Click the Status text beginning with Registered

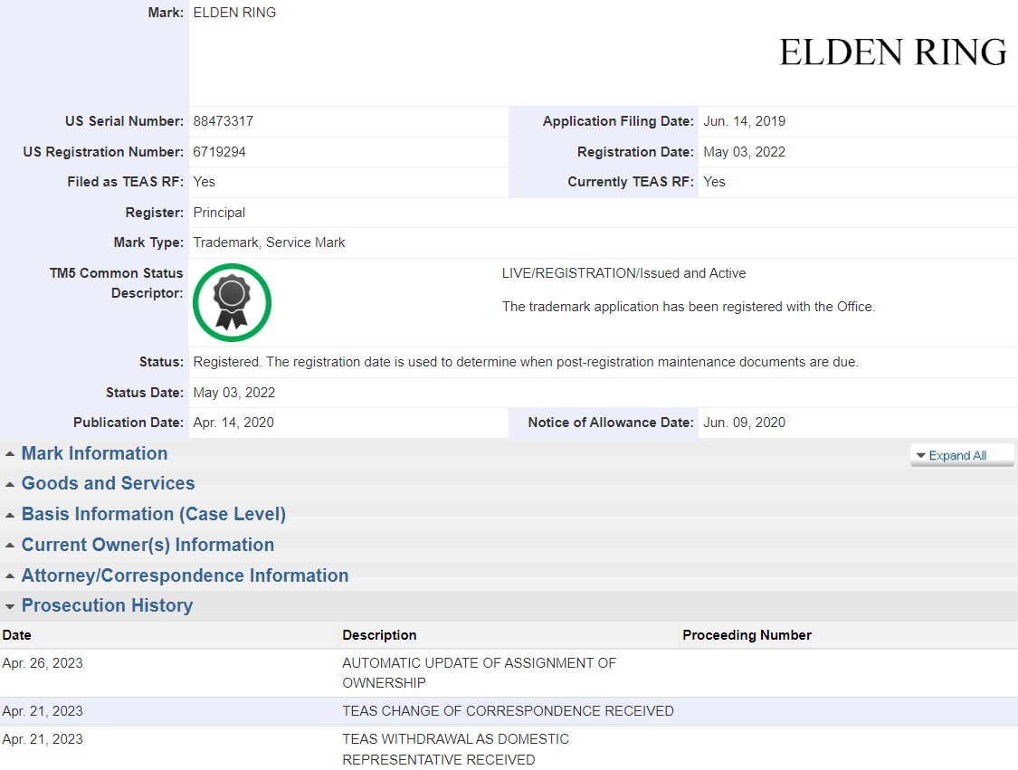[525, 362]
